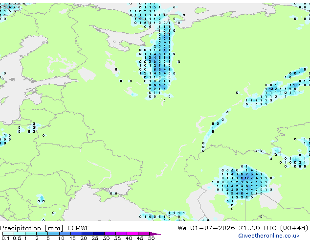Click the legend label '45'
The width and height of the screenshot is (310, 240).
pyautogui.click(x=140, y=238)
